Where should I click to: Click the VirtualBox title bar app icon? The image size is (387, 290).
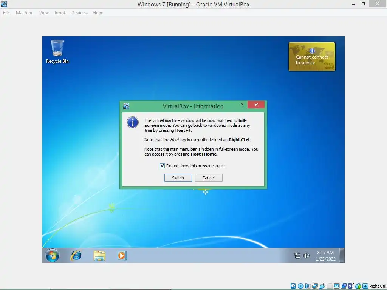coord(4,4)
